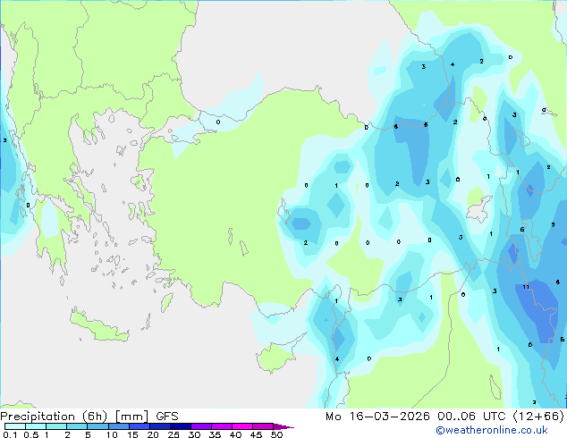The height and width of the screenshot is (438, 567).
Task: Click the over-50 mm arrow at legend end
Action: tap(283, 426)
